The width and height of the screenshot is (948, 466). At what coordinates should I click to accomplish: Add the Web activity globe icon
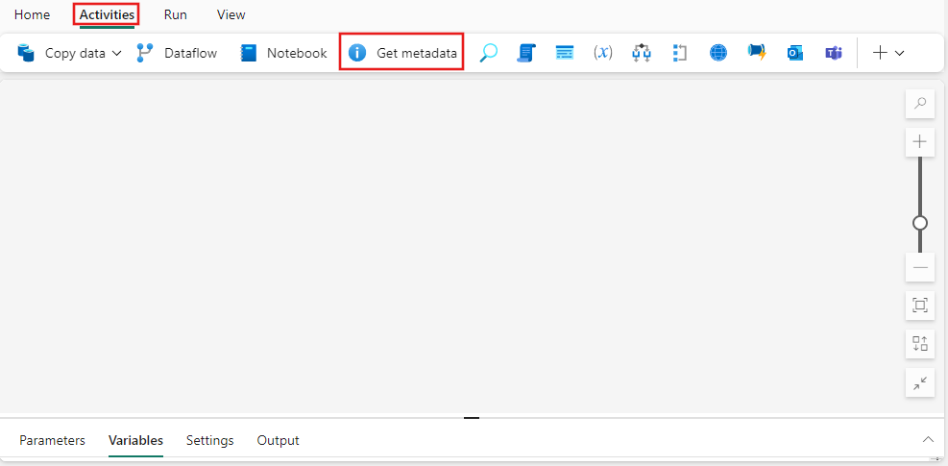(x=718, y=53)
